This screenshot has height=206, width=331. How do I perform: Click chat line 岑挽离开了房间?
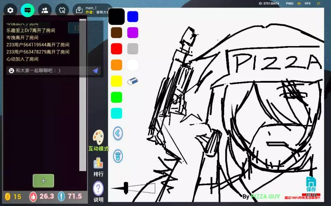pos(22,38)
